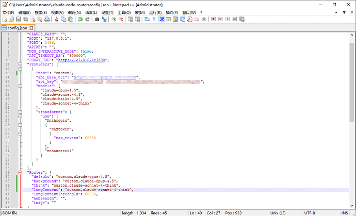Click the vertical scrollbar thumb
This screenshot has height=216, width=356.
(x=352, y=82)
